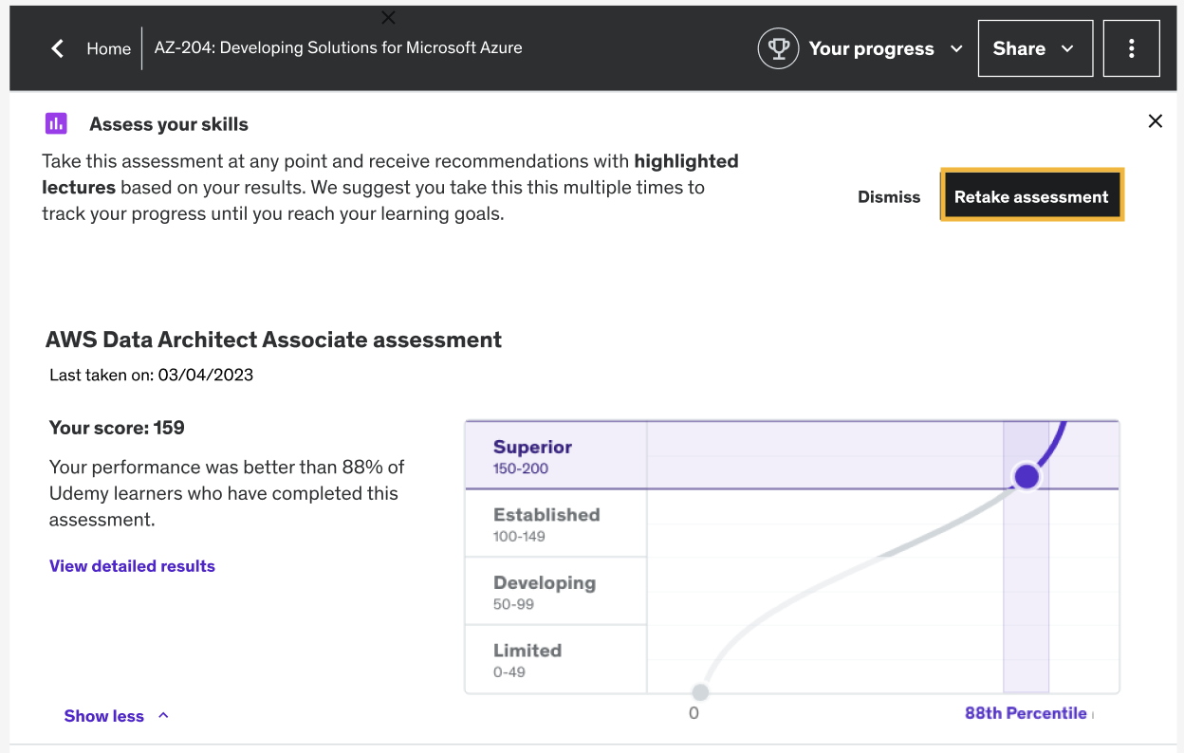The width and height of the screenshot is (1184, 753).
Task: Open the AZ-204 course title link
Action: pos(338,47)
